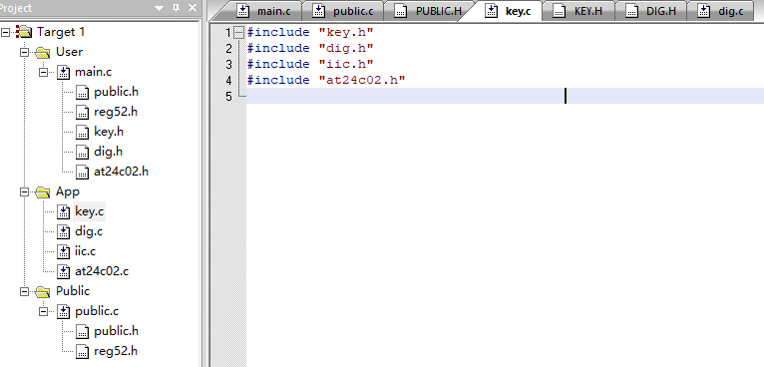Screen dimensions: 764x367
Task: Select at24c02.h in project tree
Action: point(122,173)
